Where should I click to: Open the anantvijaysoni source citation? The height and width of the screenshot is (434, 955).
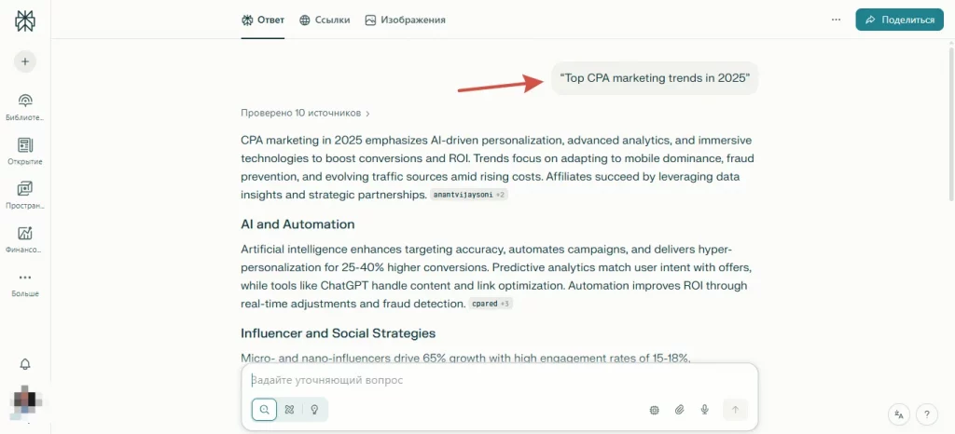tap(461, 195)
